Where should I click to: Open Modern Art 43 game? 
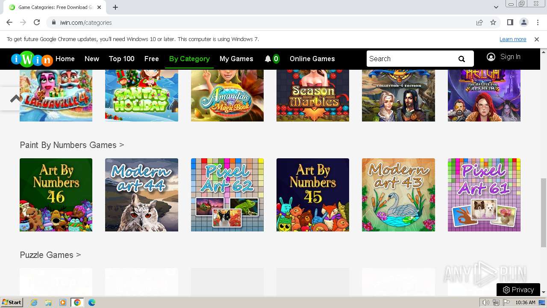point(398,195)
